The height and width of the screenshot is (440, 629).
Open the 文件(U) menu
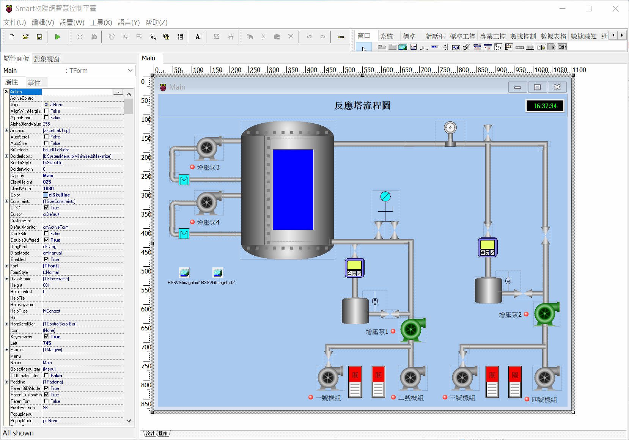tap(14, 22)
